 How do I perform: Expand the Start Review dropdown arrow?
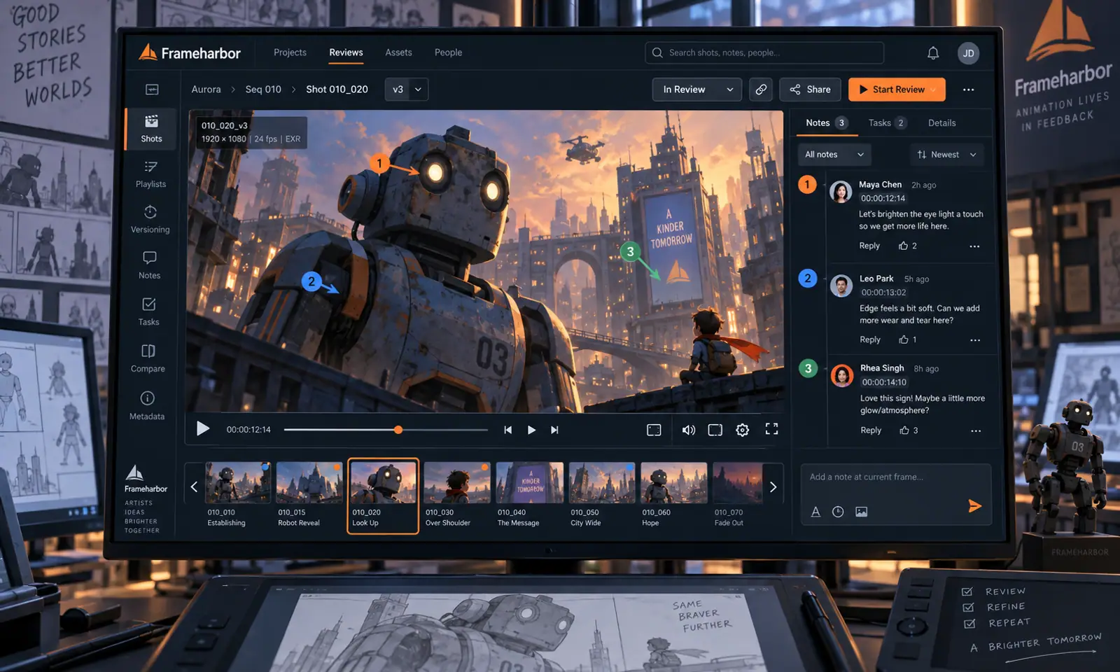tap(932, 90)
